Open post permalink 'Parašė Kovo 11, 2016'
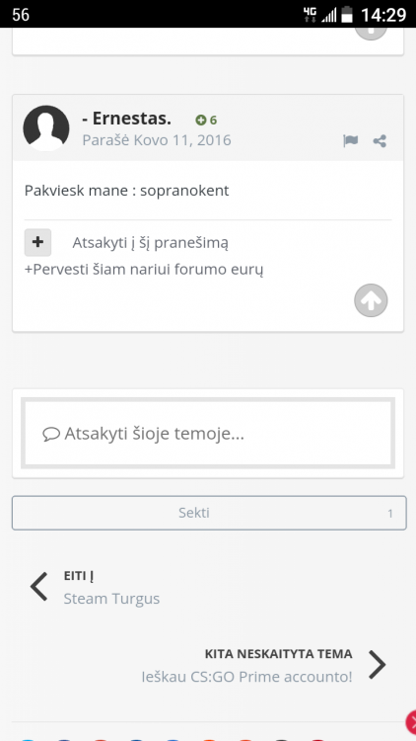The width and height of the screenshot is (416, 741). point(157,140)
